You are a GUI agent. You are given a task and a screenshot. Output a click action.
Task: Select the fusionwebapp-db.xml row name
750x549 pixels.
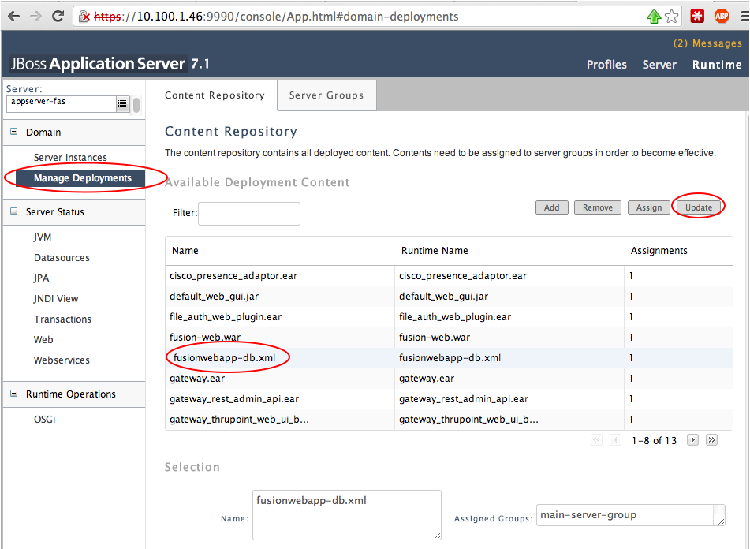click(x=224, y=357)
